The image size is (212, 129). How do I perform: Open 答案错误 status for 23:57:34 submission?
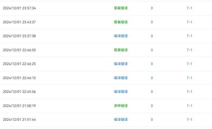pos(121,8)
